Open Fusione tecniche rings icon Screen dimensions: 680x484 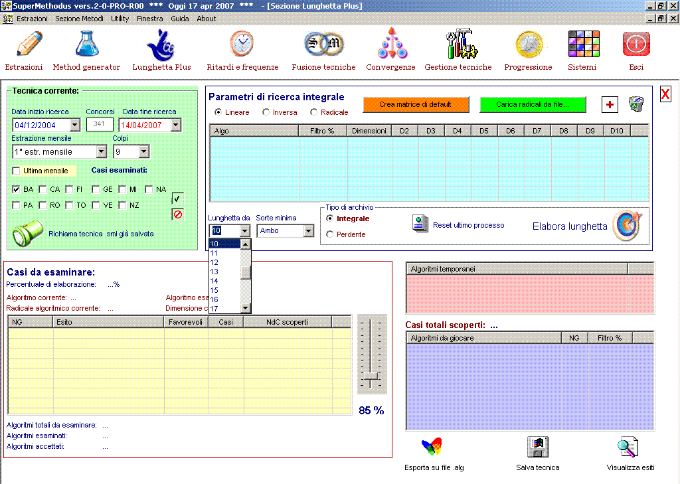(323, 43)
